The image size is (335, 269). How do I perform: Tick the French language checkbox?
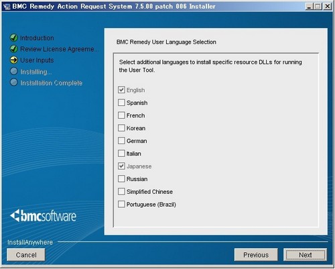[x=121, y=115]
